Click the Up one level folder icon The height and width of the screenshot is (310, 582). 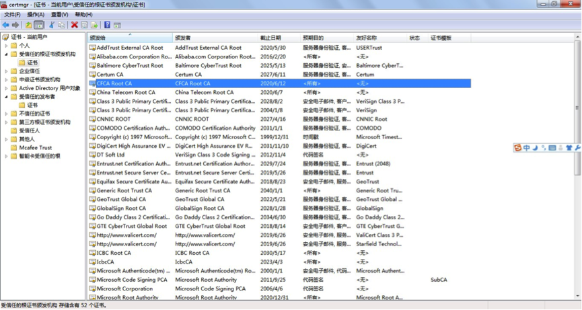coord(28,25)
